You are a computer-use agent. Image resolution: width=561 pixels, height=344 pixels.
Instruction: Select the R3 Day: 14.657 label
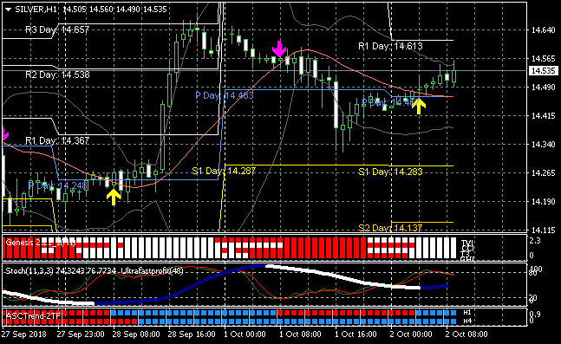click(x=57, y=29)
